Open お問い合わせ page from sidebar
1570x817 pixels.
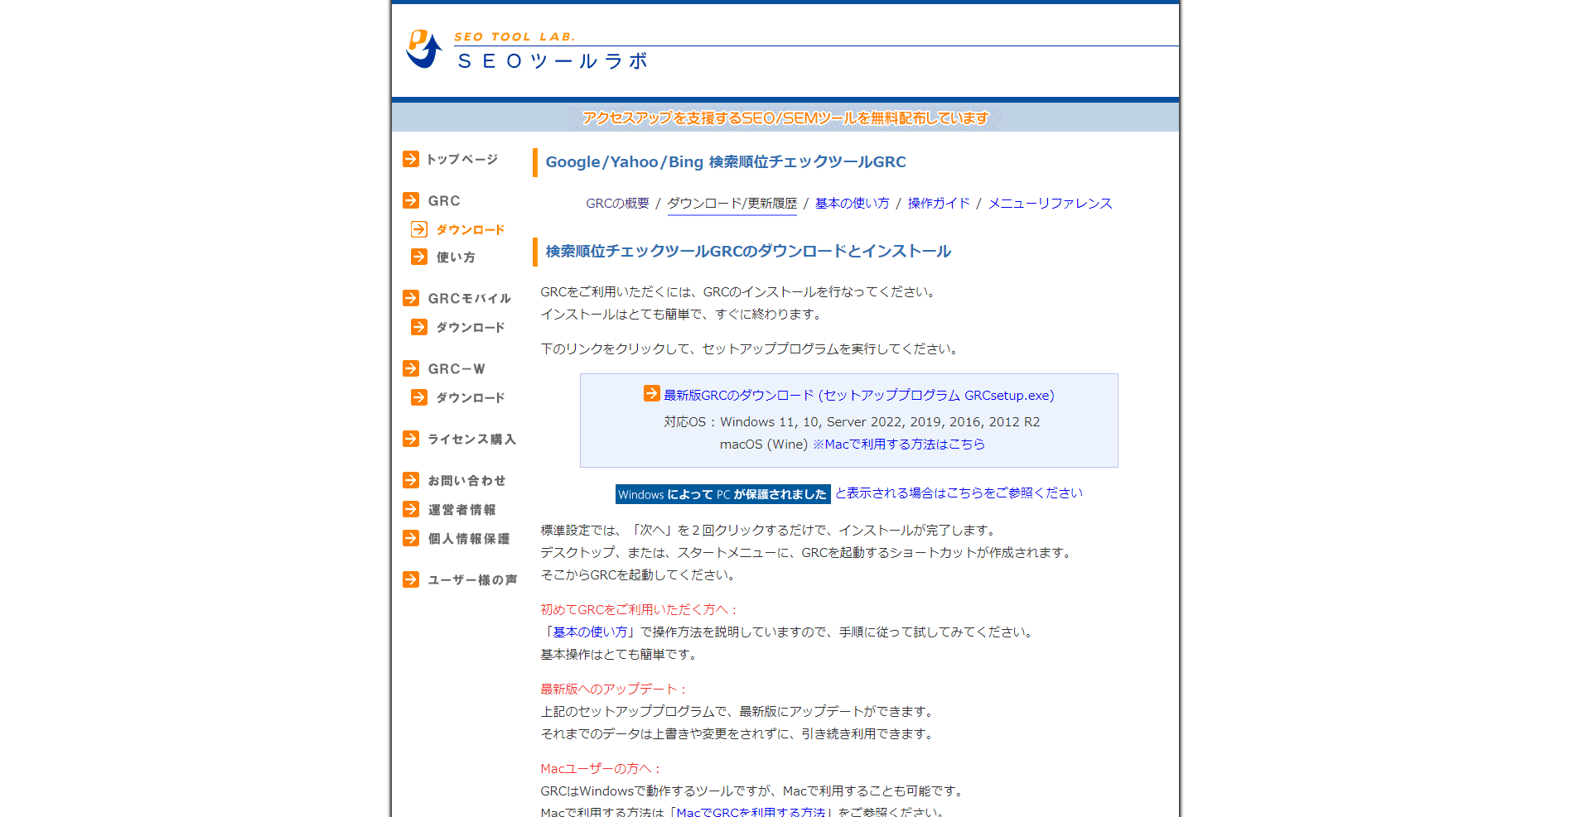coord(466,481)
